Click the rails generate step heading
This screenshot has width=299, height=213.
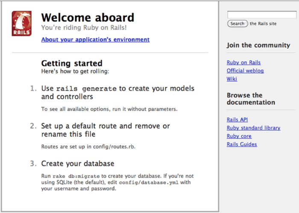[x=117, y=92]
